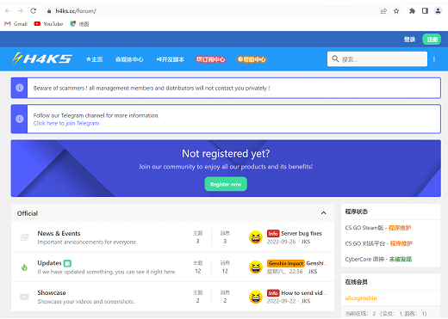The image size is (448, 319).
Task: Open the Maps bookmark
Action: (x=79, y=24)
